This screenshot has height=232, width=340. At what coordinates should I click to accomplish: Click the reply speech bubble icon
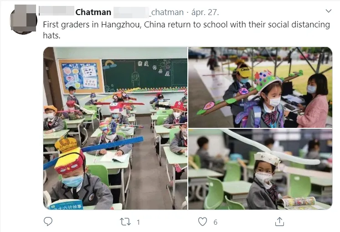coord(48,221)
